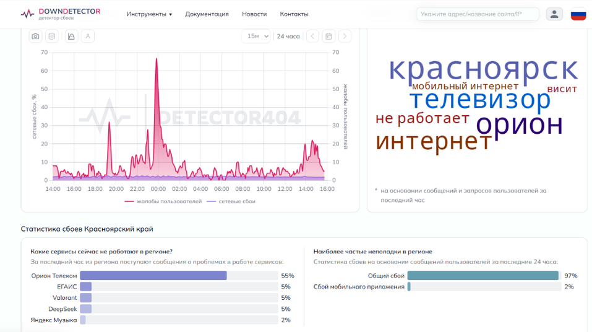This screenshot has width=592, height=332.
Task: Click не работает in word cloud
Action: (x=422, y=118)
